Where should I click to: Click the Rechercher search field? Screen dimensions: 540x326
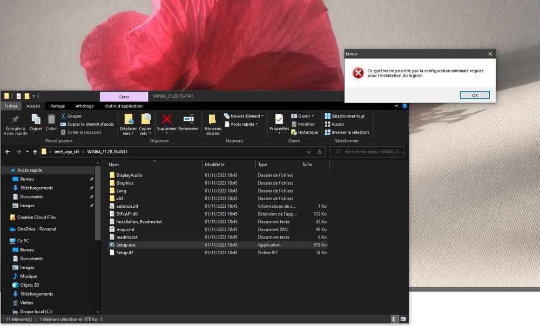point(373,152)
